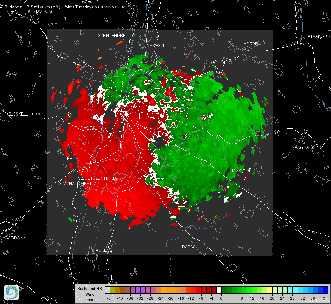This screenshot has height=304, width=331.
Task: Click the 28 legend scale value
Action: tap(292, 298)
